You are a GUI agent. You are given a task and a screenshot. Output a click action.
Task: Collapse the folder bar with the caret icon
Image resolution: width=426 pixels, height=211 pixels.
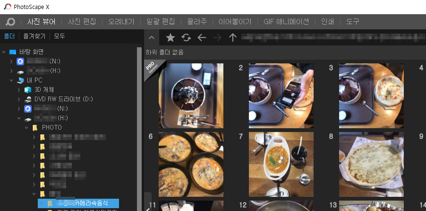152,37
